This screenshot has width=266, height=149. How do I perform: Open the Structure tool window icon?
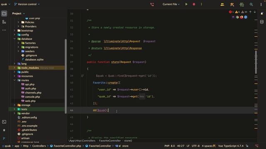(x=4, y=22)
